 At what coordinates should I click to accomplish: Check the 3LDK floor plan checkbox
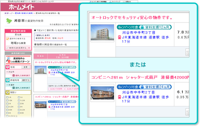19,110
